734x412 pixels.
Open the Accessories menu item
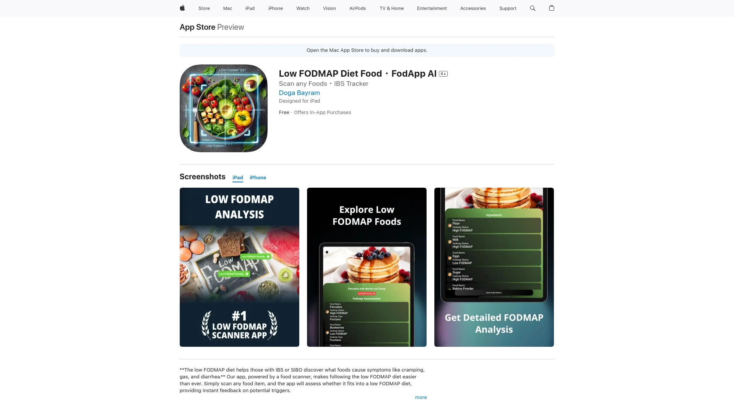(x=473, y=8)
